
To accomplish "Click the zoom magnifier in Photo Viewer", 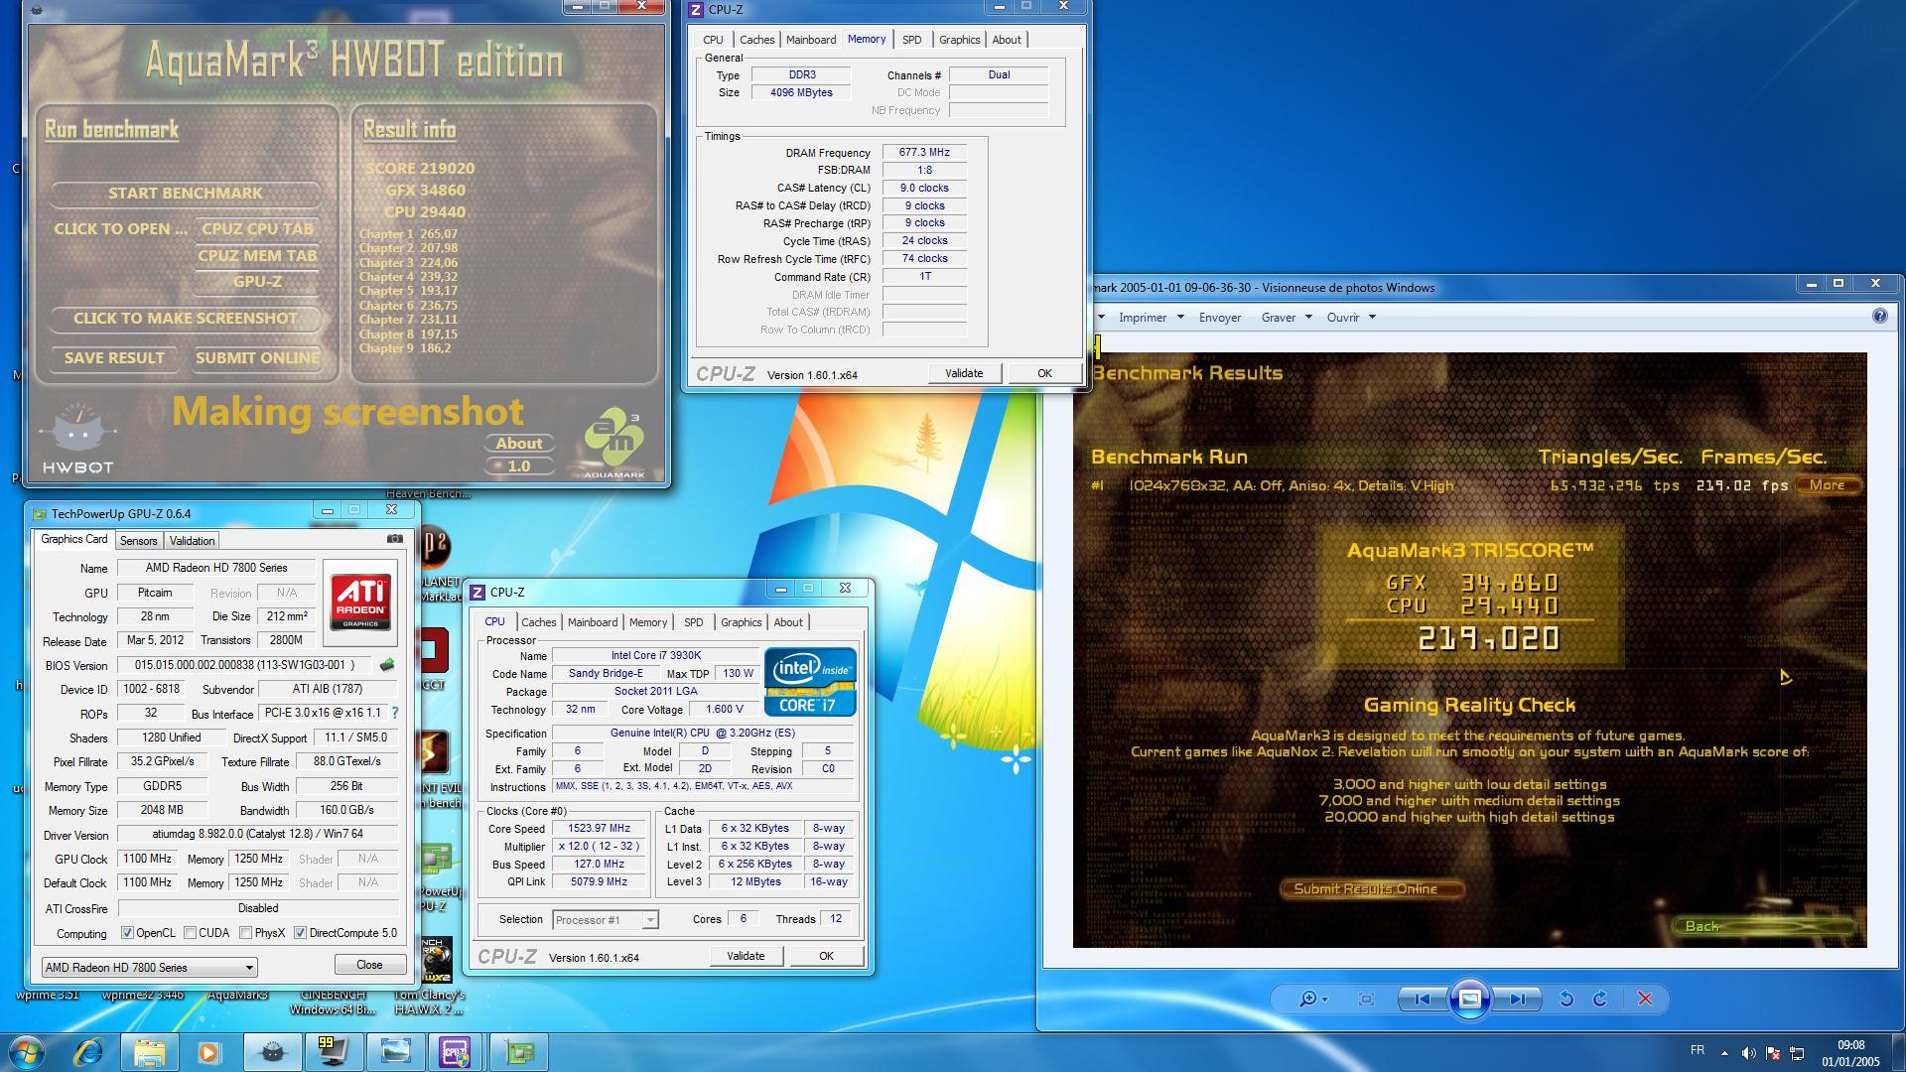I will pyautogui.click(x=1313, y=1000).
